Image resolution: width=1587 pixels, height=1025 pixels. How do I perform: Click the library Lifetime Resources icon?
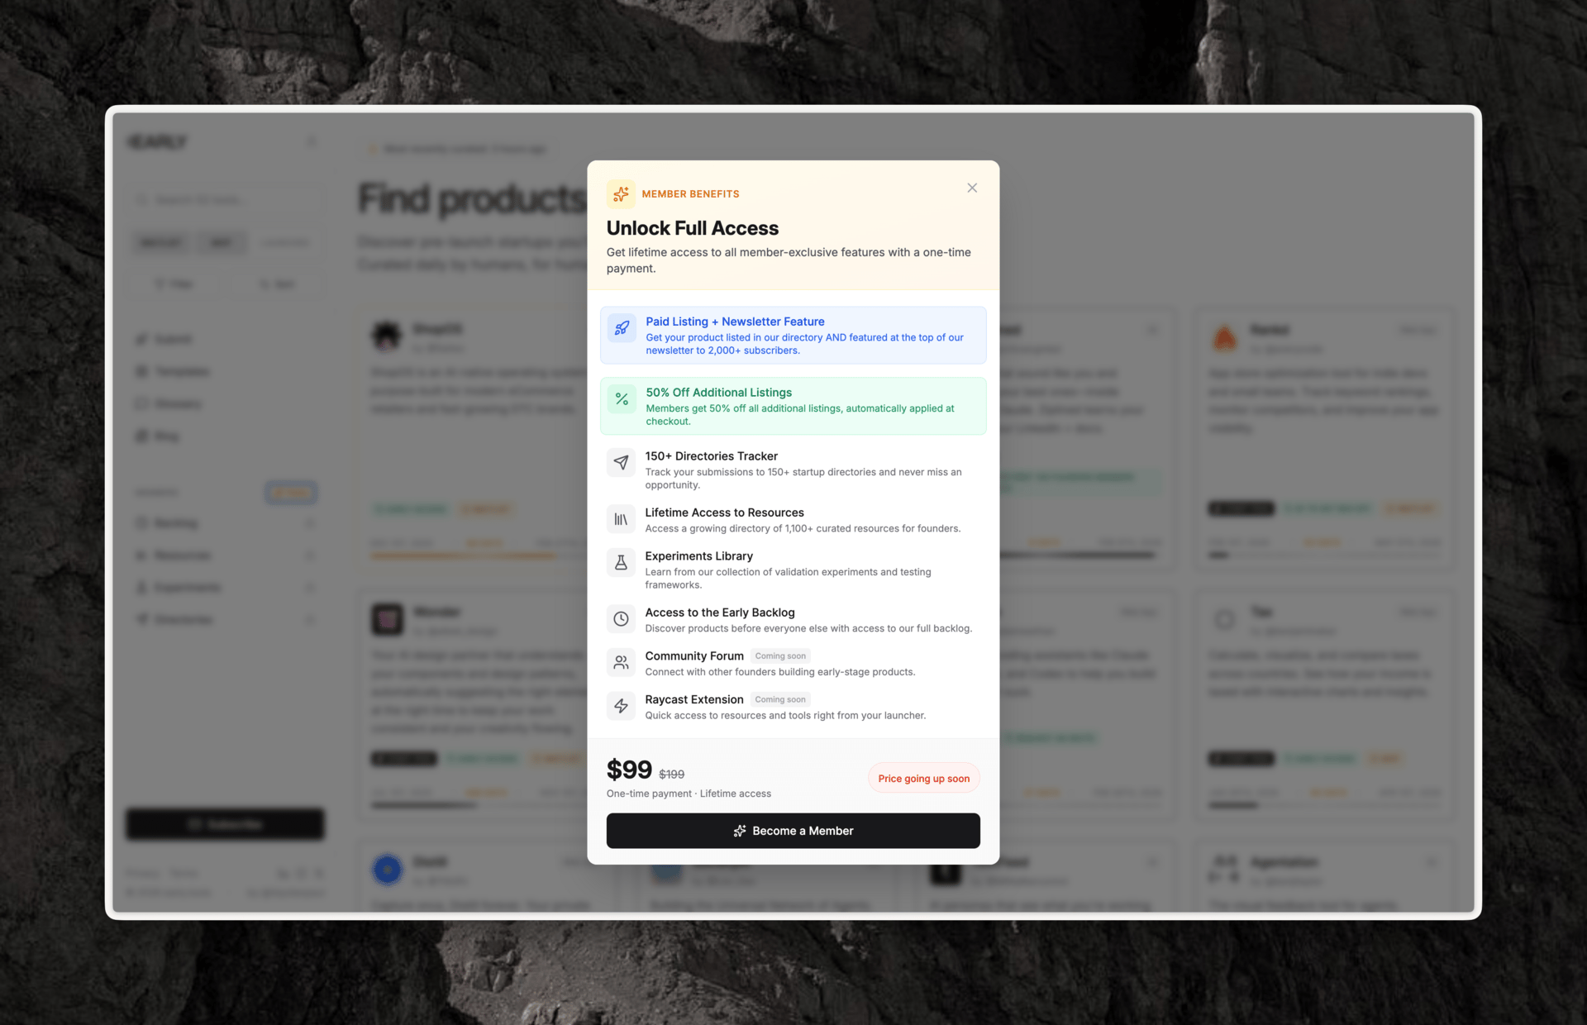pos(621,519)
